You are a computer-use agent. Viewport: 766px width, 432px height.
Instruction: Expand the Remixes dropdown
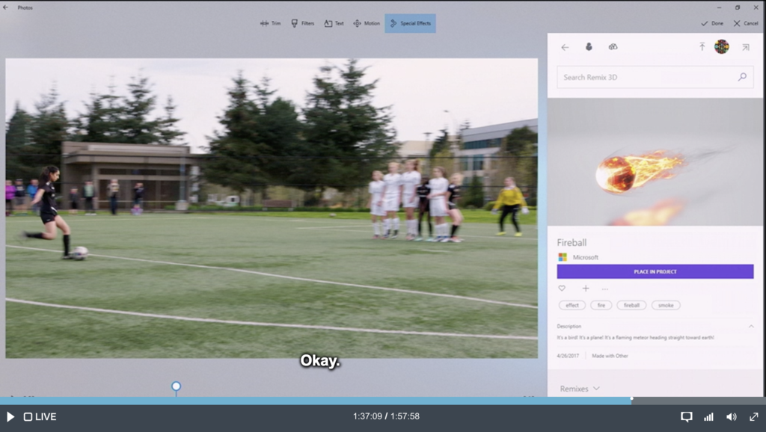pos(580,389)
